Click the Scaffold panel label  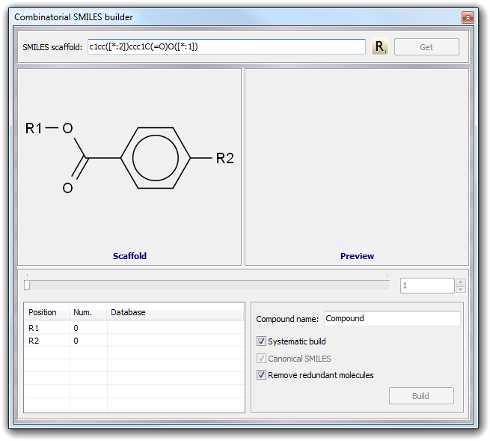(x=129, y=256)
